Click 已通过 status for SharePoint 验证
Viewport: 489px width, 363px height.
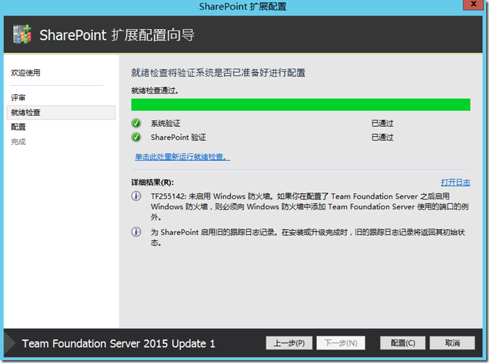click(382, 137)
